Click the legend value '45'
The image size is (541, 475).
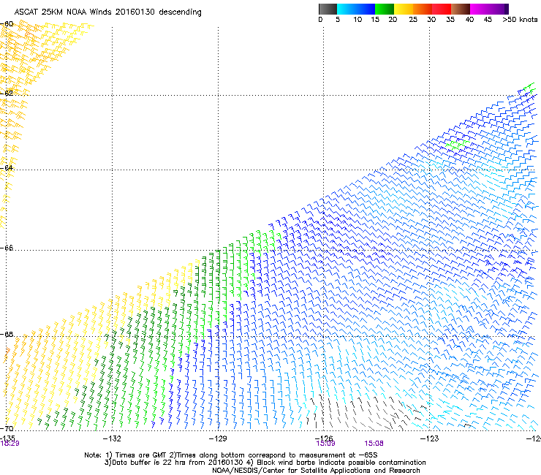coord(488,20)
